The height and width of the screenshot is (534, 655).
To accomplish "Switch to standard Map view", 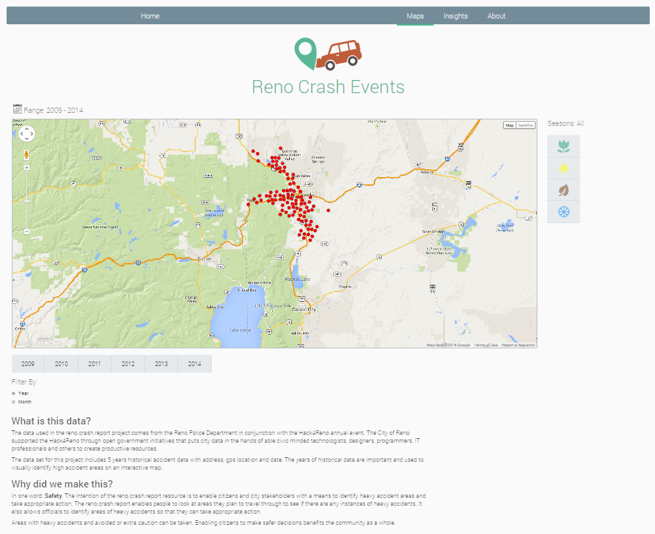I will pyautogui.click(x=510, y=125).
